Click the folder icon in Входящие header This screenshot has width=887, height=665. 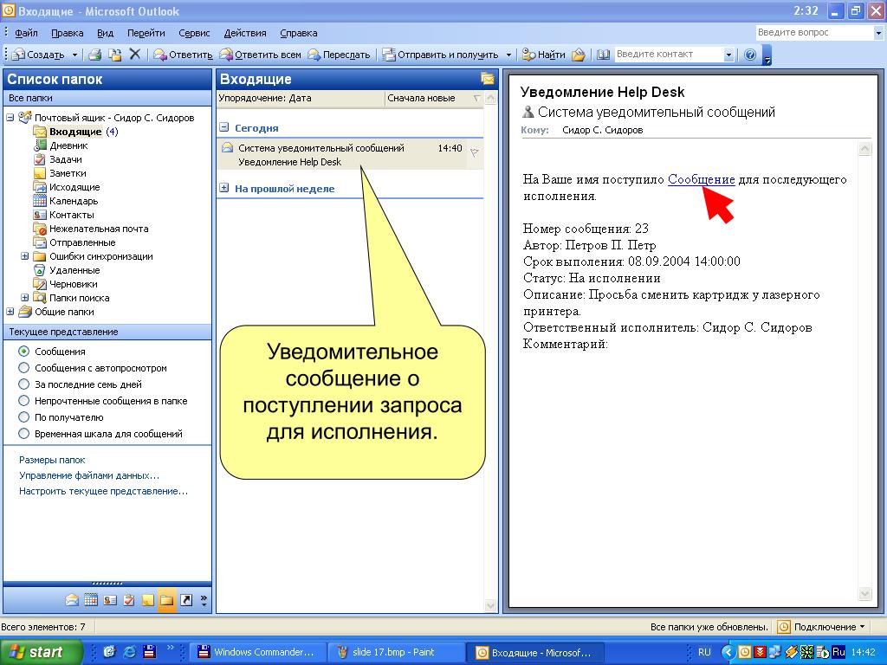coord(487,79)
